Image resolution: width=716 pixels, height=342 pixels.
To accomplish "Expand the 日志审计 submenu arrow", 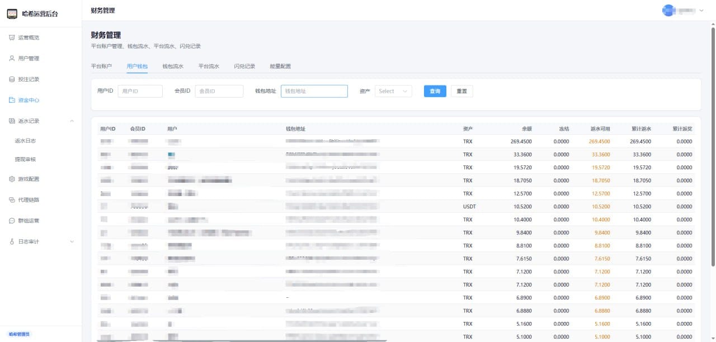I will [x=72, y=241].
